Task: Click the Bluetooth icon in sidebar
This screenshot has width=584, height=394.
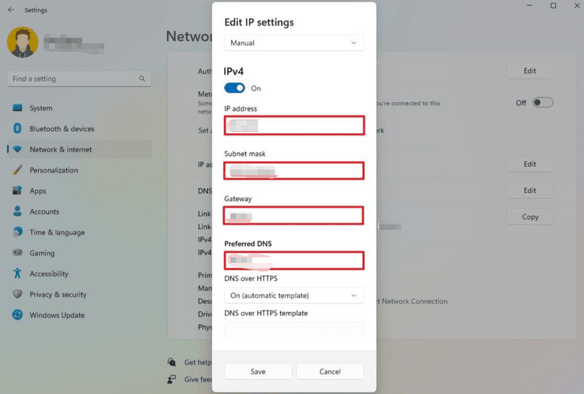Action: [x=18, y=129]
